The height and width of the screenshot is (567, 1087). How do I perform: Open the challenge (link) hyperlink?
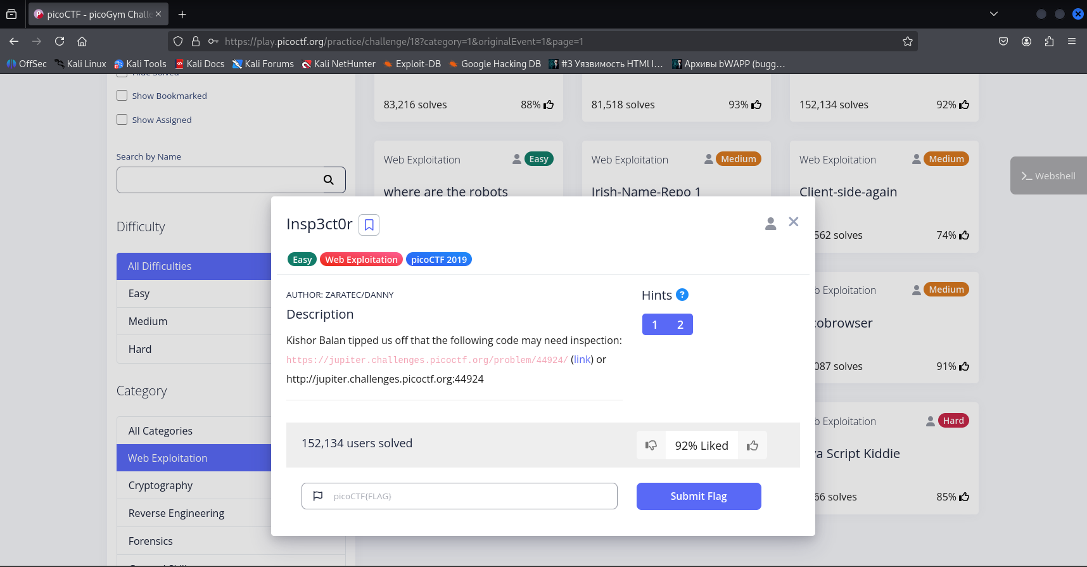pos(582,359)
